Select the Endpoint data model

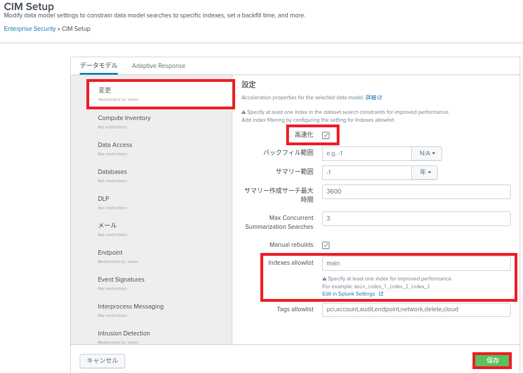[x=110, y=253]
